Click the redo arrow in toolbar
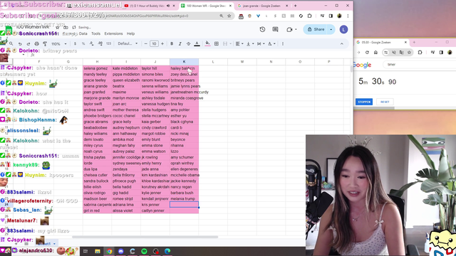 [x=28, y=44]
